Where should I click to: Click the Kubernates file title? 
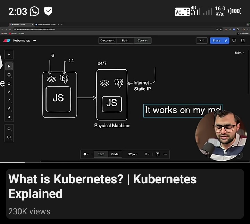pos(22,41)
